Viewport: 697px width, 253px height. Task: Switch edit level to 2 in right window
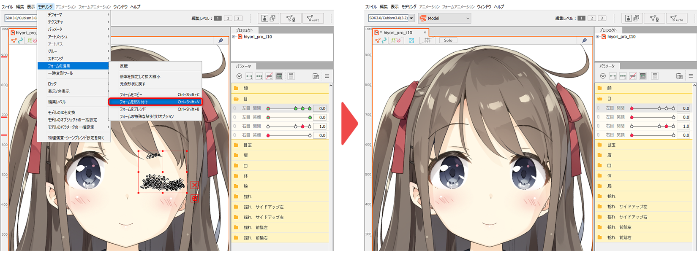(592, 18)
